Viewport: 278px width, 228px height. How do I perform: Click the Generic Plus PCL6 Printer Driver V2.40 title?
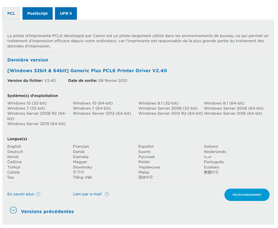pos(87,71)
